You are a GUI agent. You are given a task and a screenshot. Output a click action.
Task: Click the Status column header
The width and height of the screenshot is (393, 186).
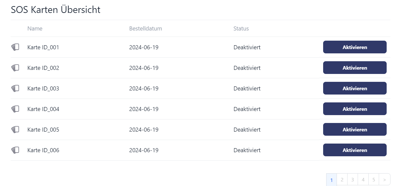point(241,28)
